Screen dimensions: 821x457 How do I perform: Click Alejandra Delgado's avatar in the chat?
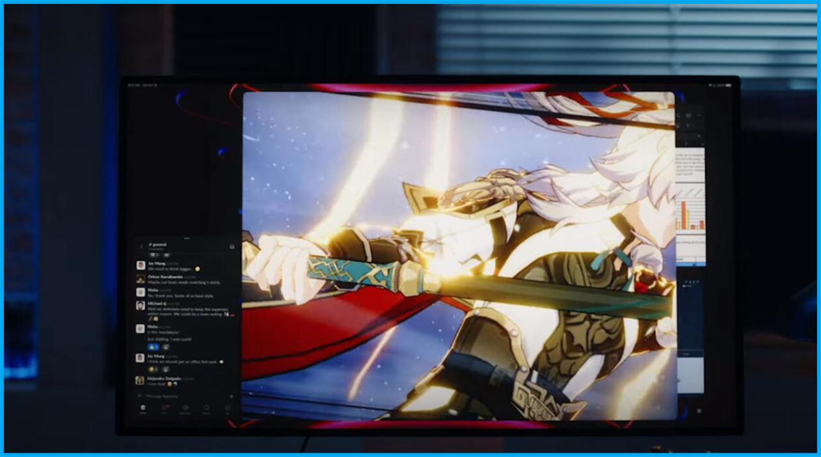tap(140, 380)
